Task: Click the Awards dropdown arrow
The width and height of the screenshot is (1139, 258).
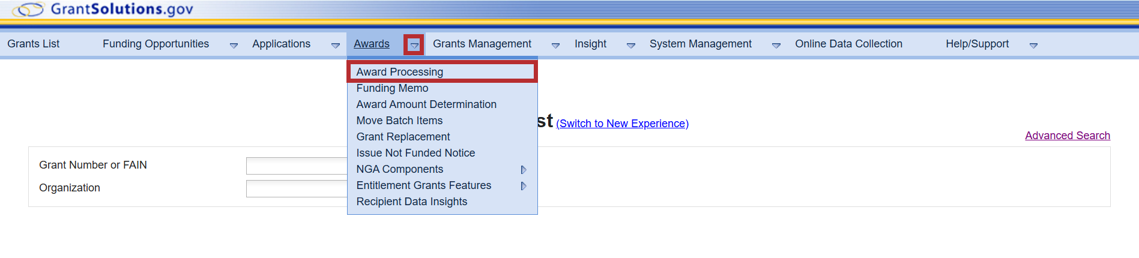Action: coord(414,45)
